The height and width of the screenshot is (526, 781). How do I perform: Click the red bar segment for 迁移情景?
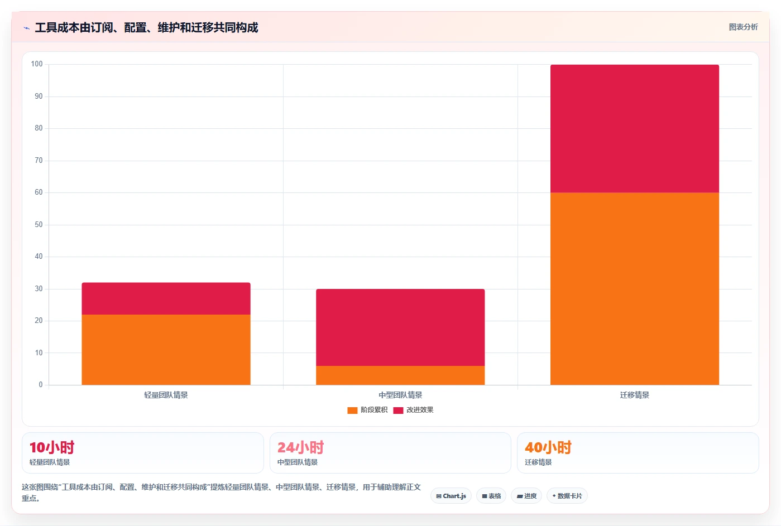pyautogui.click(x=635, y=129)
